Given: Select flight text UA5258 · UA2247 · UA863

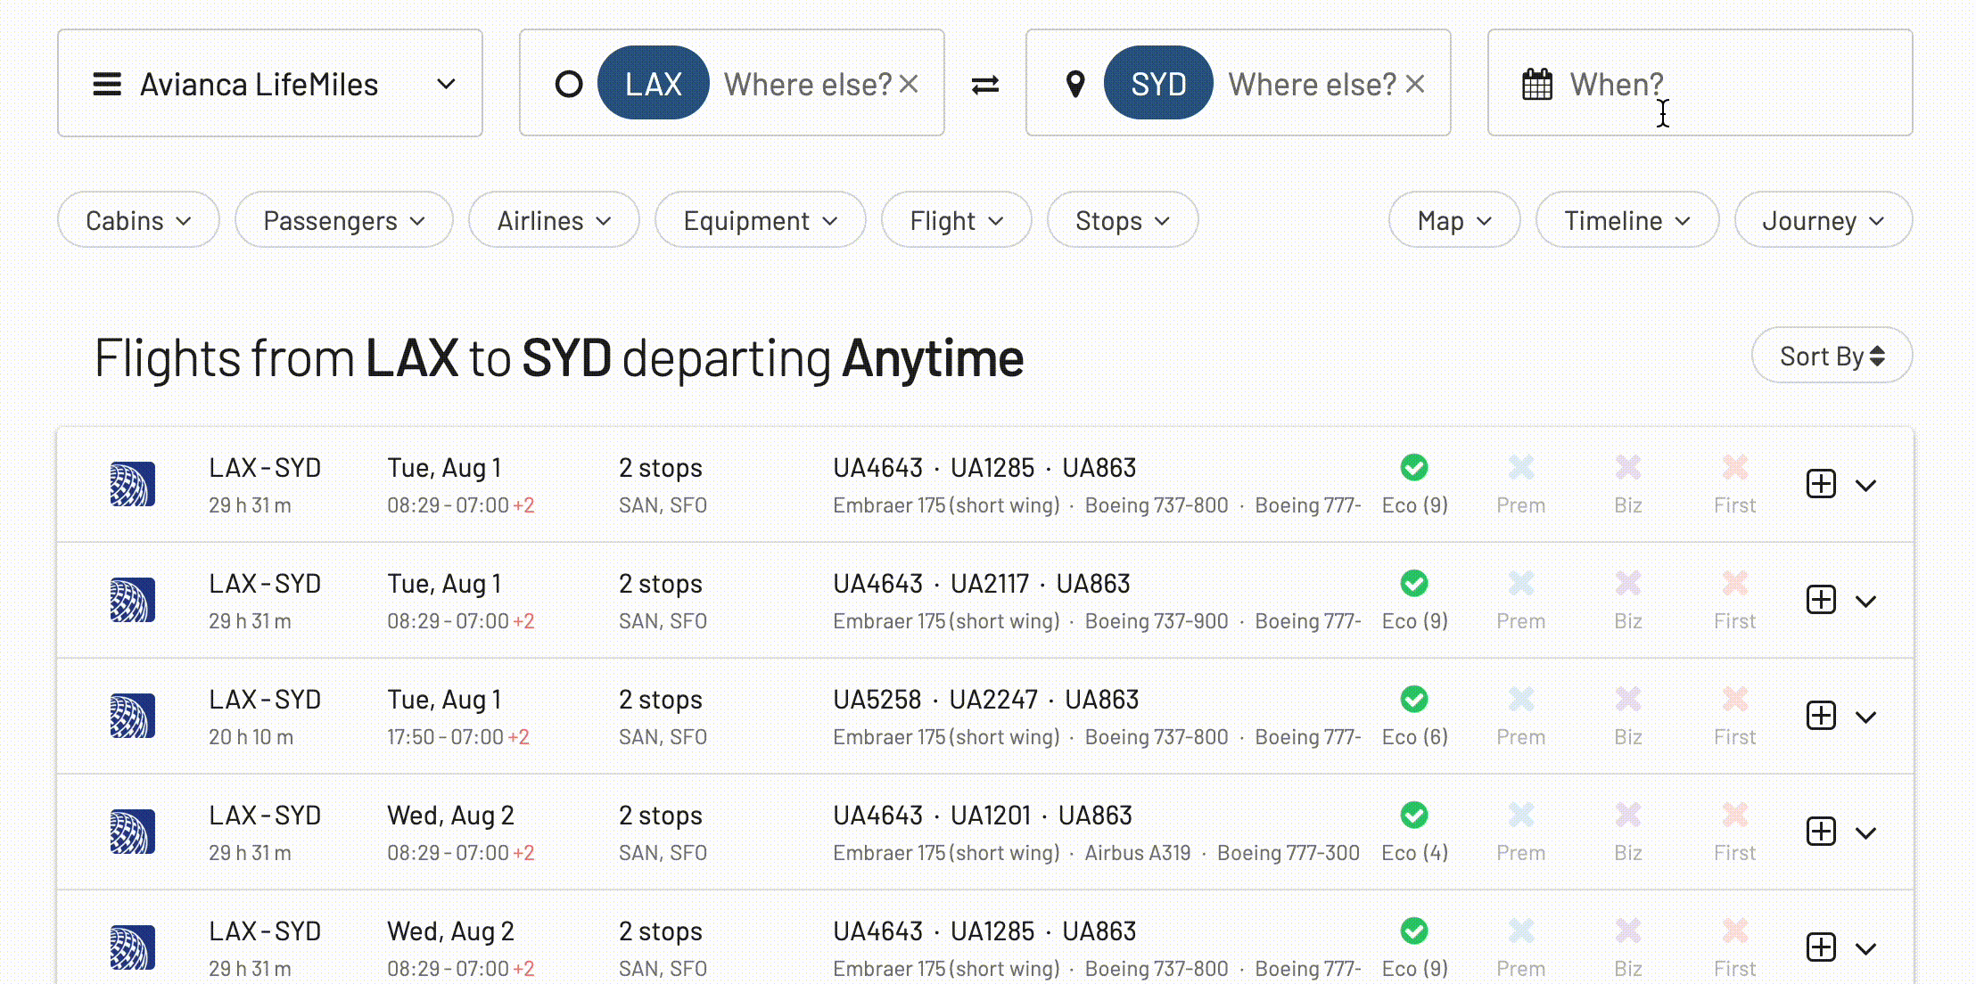Looking at the screenshot, I should [985, 700].
